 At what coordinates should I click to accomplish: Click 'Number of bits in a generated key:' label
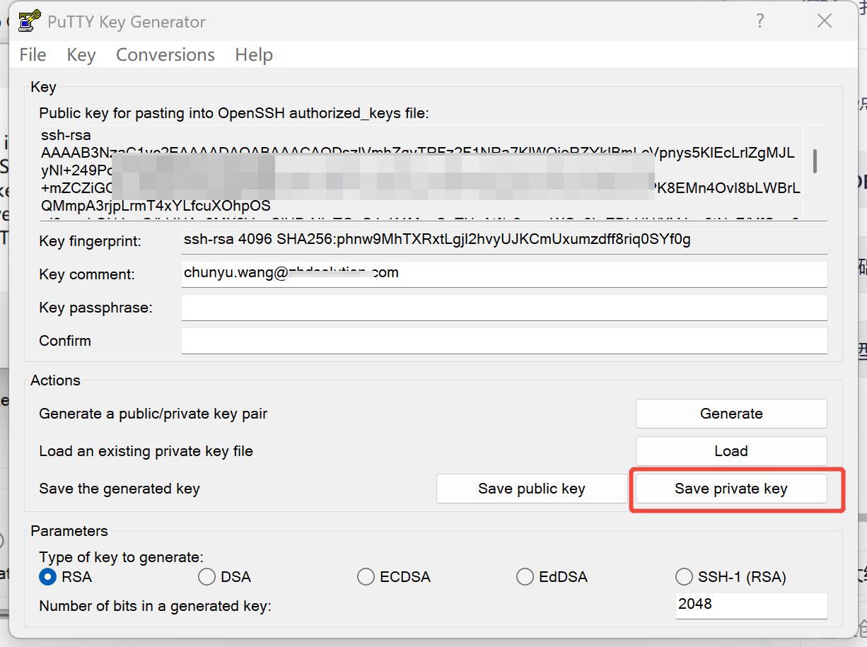[x=156, y=606]
